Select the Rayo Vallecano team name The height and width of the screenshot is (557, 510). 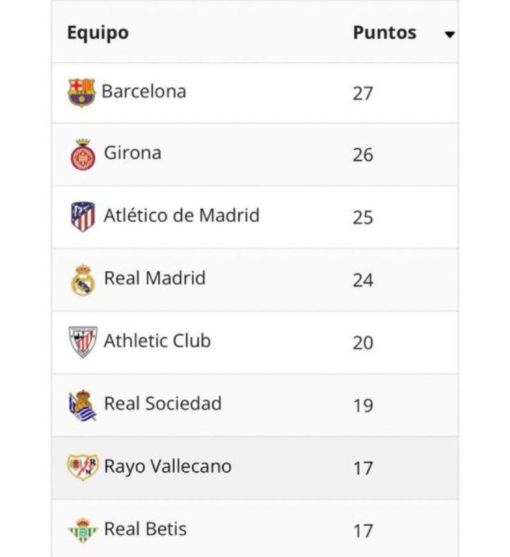pos(168,466)
